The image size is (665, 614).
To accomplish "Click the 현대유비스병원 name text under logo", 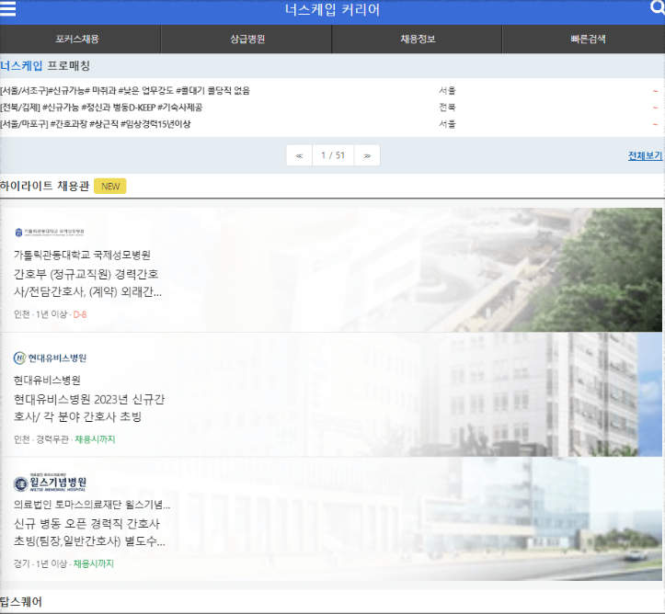I will 47,381.
